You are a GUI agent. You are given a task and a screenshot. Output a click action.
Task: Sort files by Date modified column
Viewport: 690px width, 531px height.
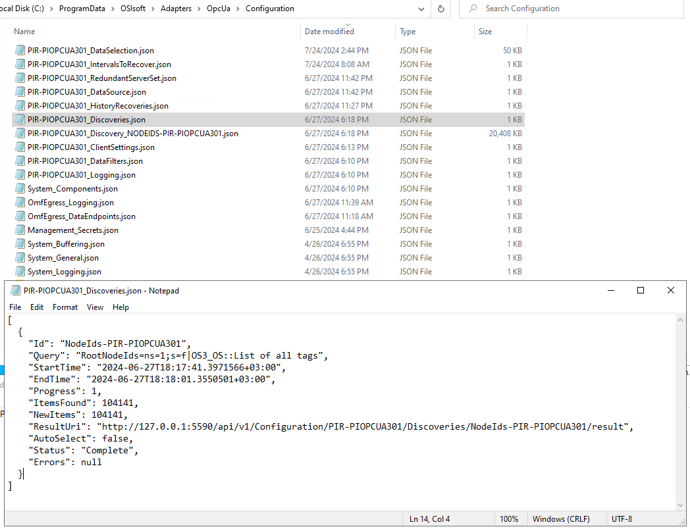(x=329, y=32)
